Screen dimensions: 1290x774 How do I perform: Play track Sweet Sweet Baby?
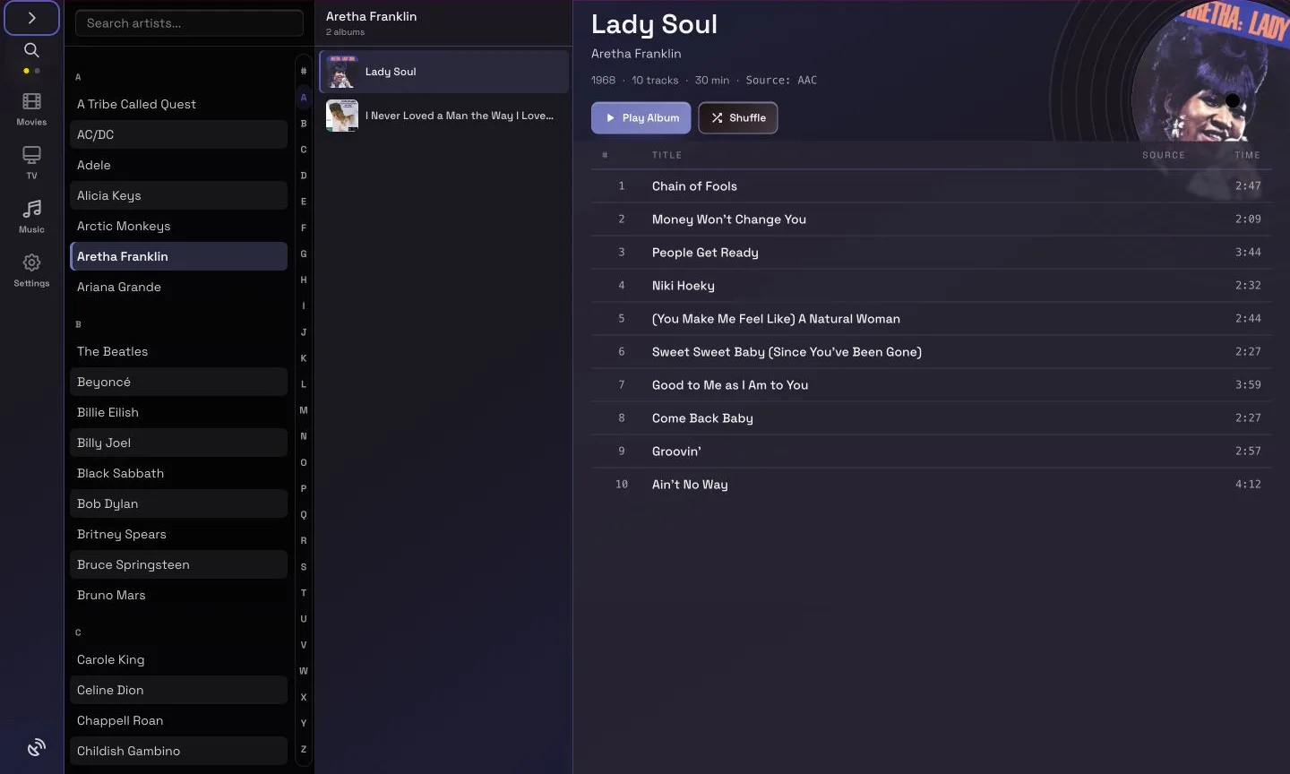[932, 352]
